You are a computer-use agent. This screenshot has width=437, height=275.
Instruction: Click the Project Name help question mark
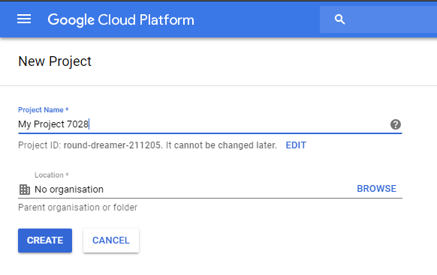(396, 124)
